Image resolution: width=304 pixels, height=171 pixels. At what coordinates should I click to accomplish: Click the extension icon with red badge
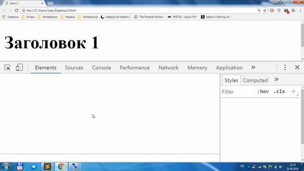tap(286, 11)
